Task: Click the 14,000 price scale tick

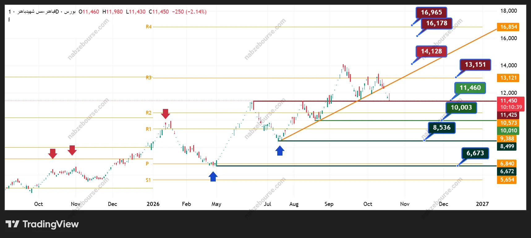Action: tap(508, 65)
